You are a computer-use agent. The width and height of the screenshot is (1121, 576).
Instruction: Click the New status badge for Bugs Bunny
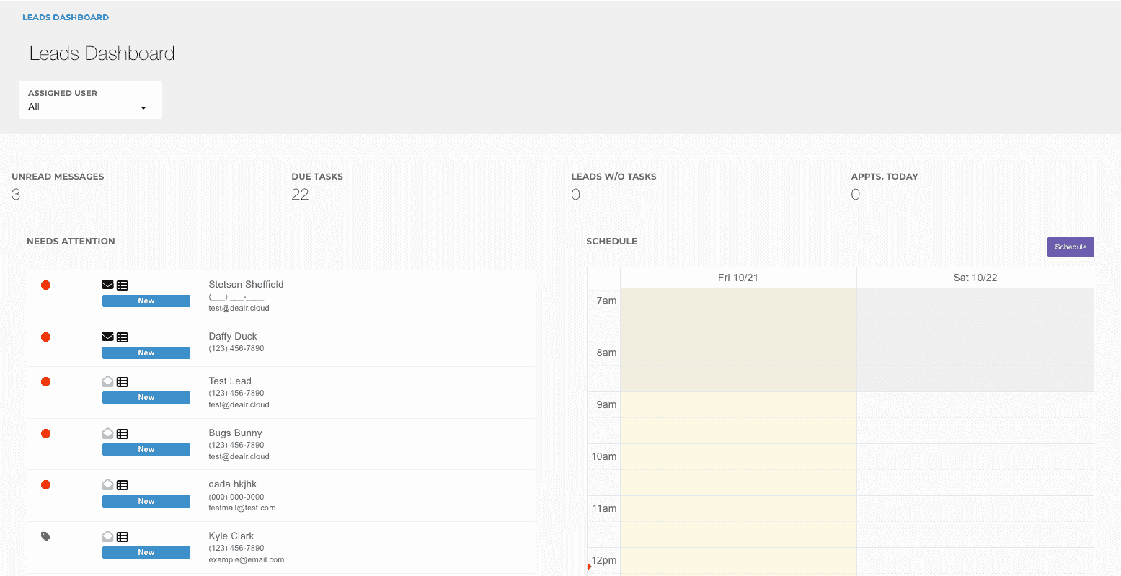[146, 449]
